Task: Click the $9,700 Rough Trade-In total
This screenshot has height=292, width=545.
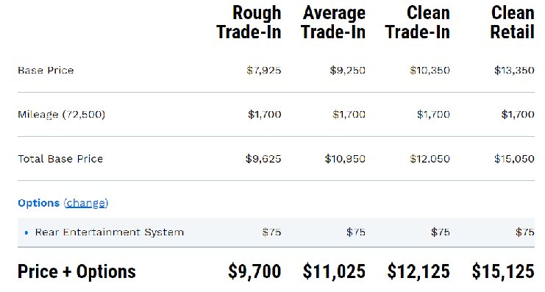Action: [254, 271]
